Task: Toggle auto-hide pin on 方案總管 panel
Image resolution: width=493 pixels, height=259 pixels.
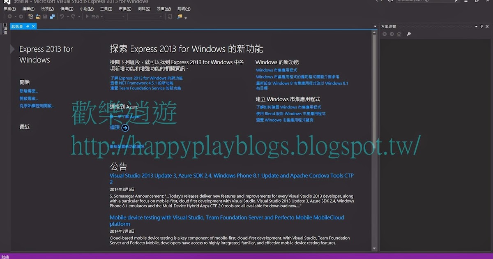Action: tap(482, 26)
